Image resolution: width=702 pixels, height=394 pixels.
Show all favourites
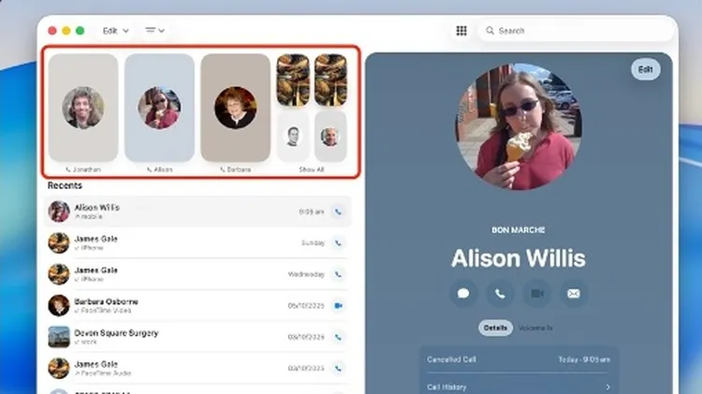312,169
